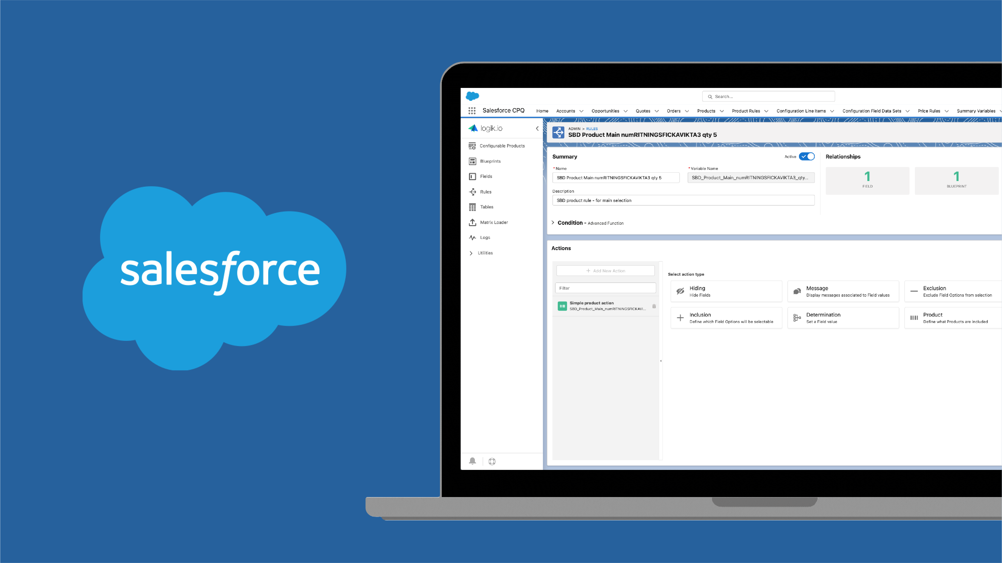1002x563 pixels.
Task: Open the Summary Variables tab
Action: click(976, 111)
